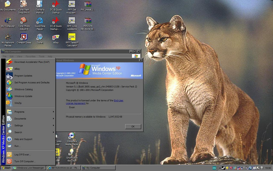Click Turn Off Computer...
273x171 pixels.
[30, 161]
